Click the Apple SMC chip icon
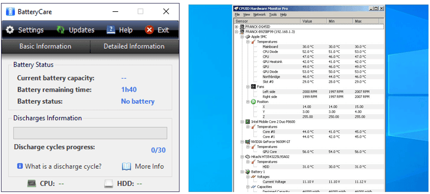The width and height of the screenshot is (430, 194). click(x=247, y=37)
